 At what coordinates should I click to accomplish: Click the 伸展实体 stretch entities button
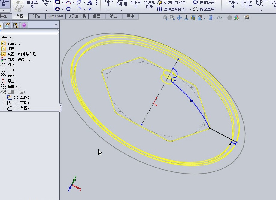click(233, 5)
